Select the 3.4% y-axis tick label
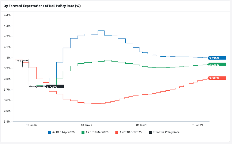The height and width of the screenshot is (144, 232). (7, 121)
